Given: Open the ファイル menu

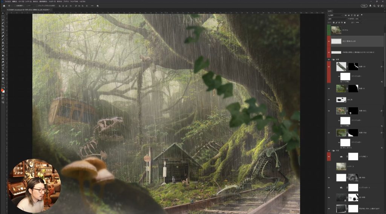Looking at the screenshot, I should 8,2.
